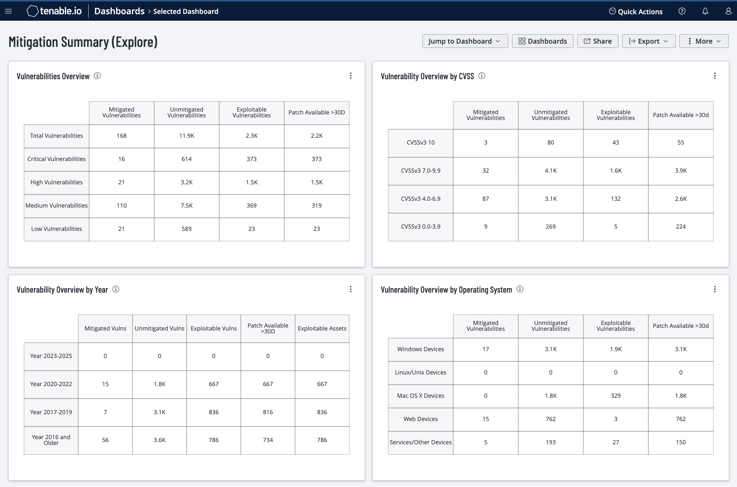Image resolution: width=737 pixels, height=487 pixels.
Task: Click the info icon on Vulnerability Overview by CVSS
Action: pyautogui.click(x=481, y=76)
